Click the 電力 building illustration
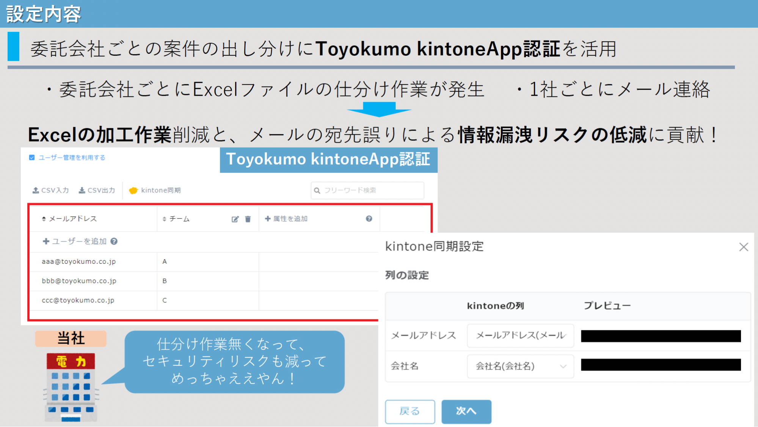The image size is (758, 427). tap(71, 387)
